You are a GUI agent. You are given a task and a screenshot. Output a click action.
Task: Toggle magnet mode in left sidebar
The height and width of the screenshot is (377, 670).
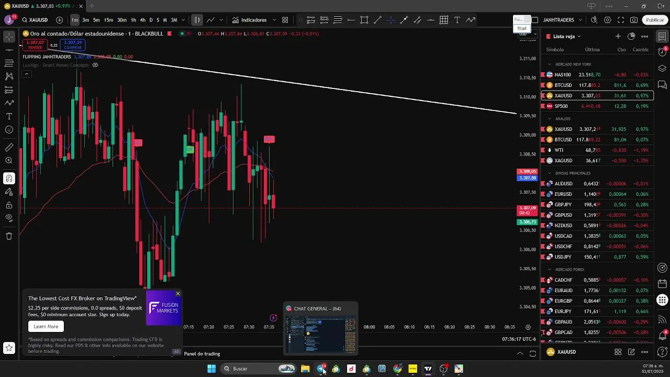[9, 179]
